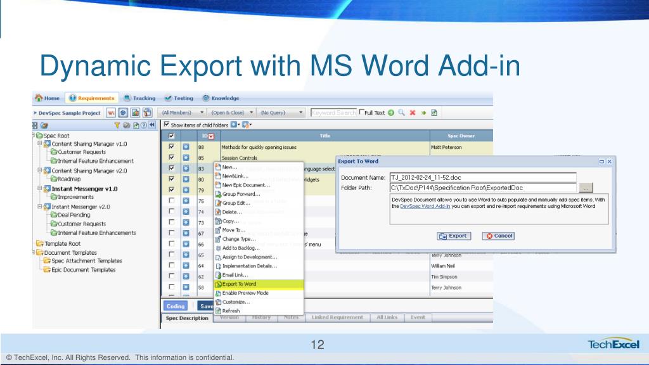This screenshot has width=649, height=365.
Task: Click the Refresh context menu entry
Action: pos(259,311)
